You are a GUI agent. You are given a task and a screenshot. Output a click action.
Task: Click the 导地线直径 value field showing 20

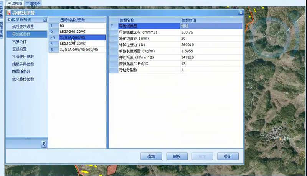coord(211,39)
